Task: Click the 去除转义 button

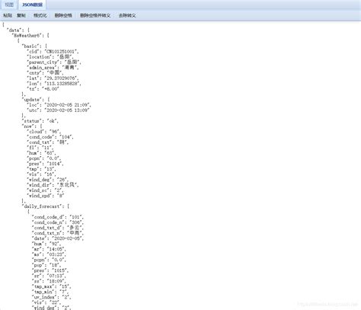Action: pos(127,15)
